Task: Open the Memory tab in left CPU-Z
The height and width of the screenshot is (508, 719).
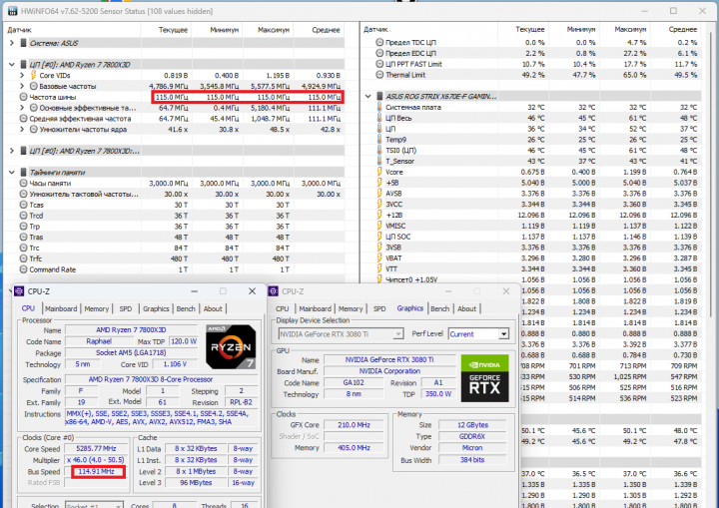Action: tap(96, 309)
